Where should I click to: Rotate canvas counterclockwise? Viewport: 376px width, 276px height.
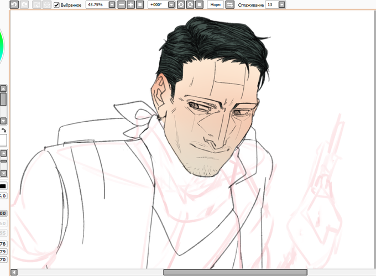(181, 4)
